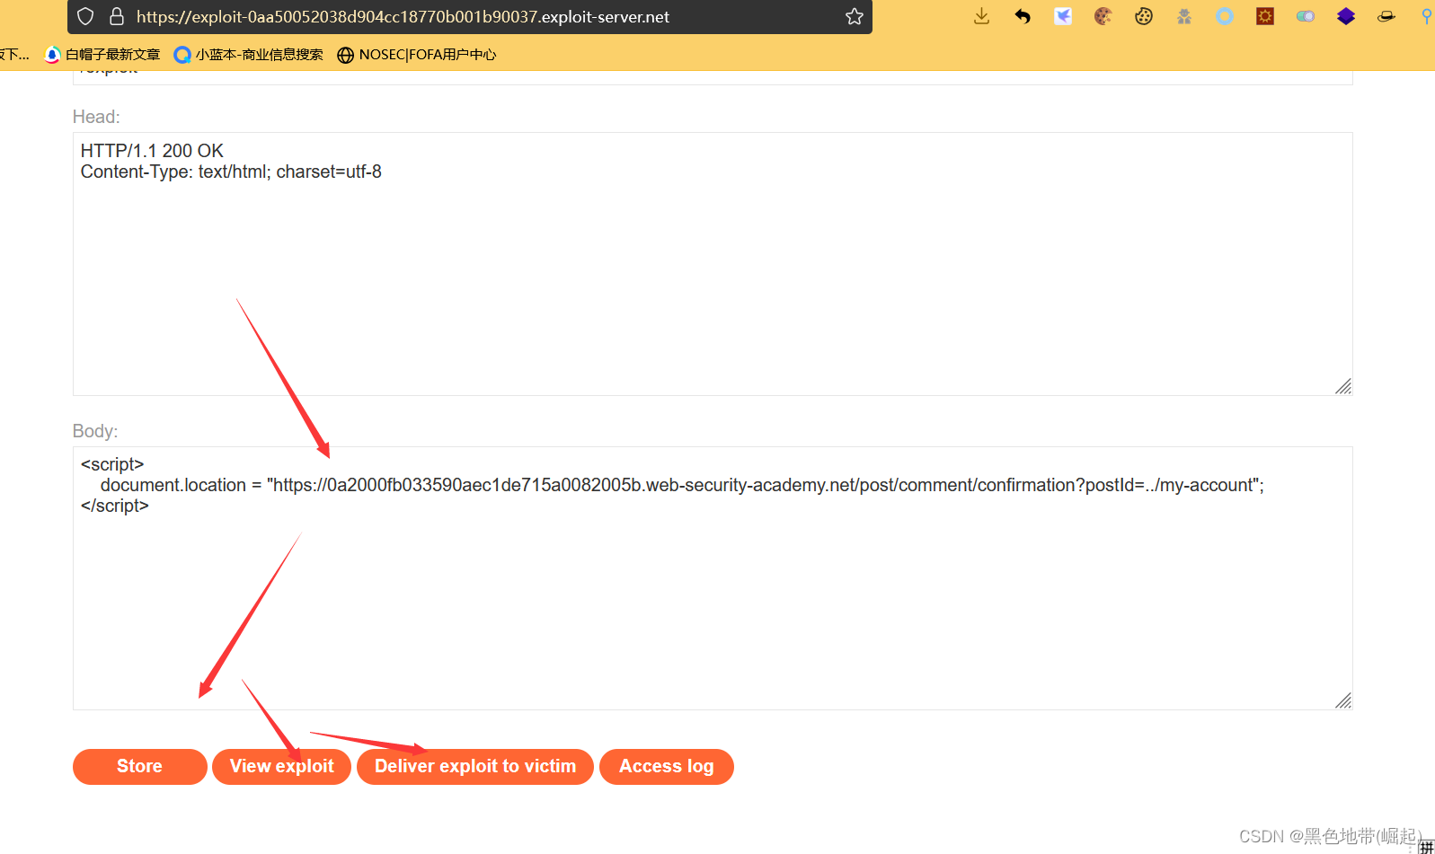This screenshot has width=1435, height=854.
Task: Click the black hat extension icon
Action: 1386,16
